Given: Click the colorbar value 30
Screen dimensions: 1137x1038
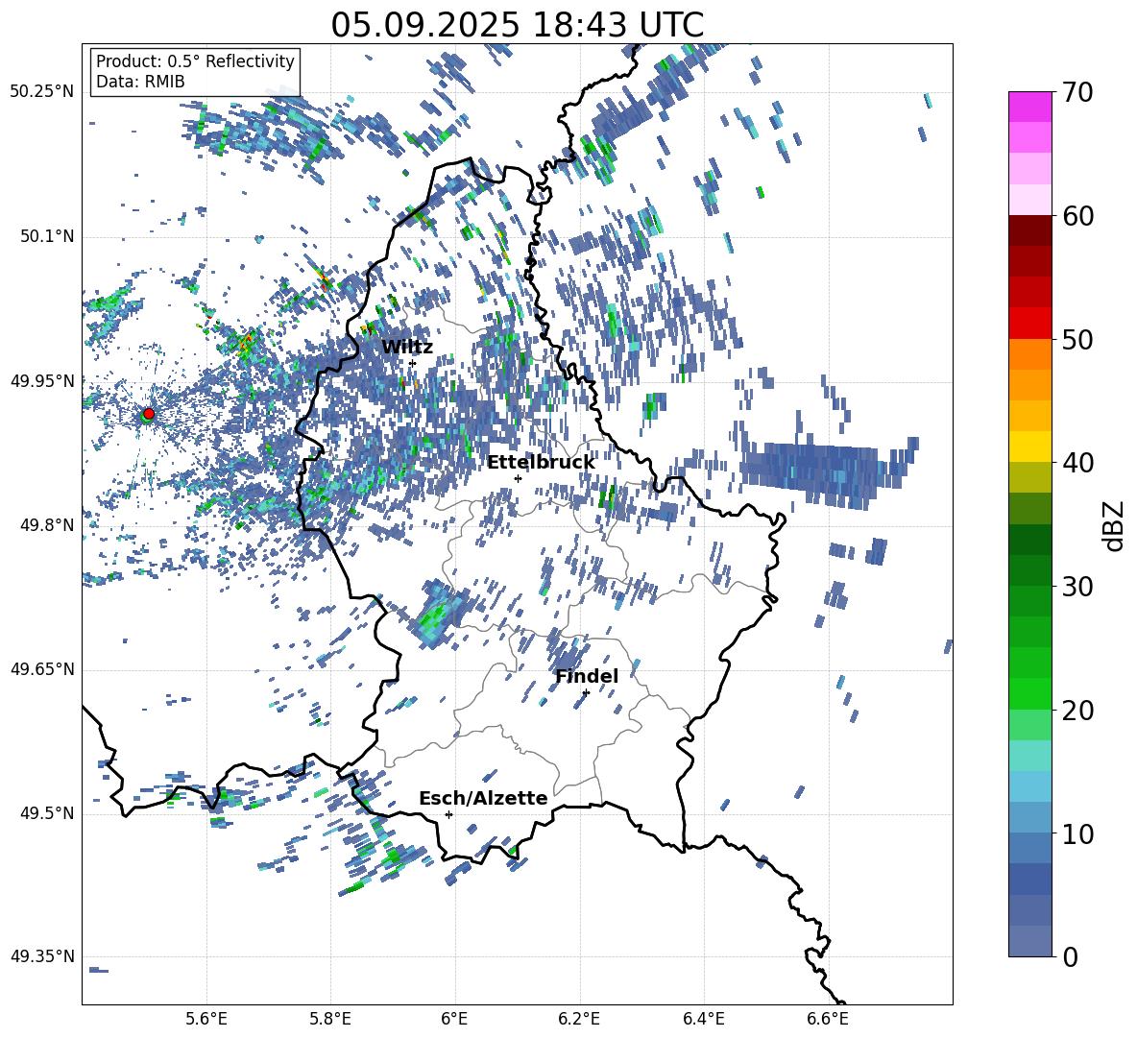Looking at the screenshot, I should [1077, 587].
